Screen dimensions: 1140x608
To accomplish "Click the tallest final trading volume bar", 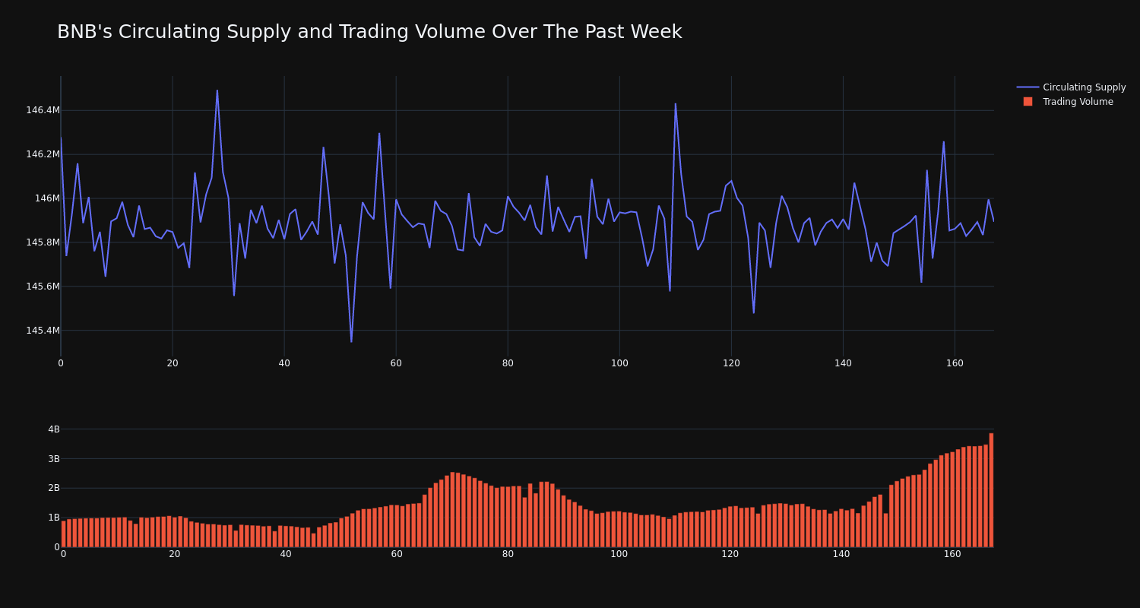I will pyautogui.click(x=991, y=490).
